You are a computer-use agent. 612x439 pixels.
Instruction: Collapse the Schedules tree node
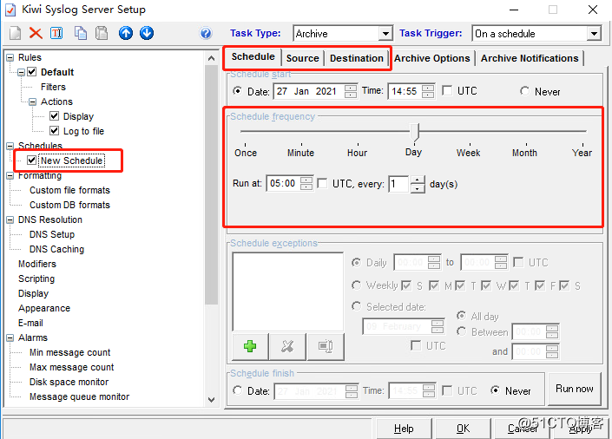click(x=10, y=146)
